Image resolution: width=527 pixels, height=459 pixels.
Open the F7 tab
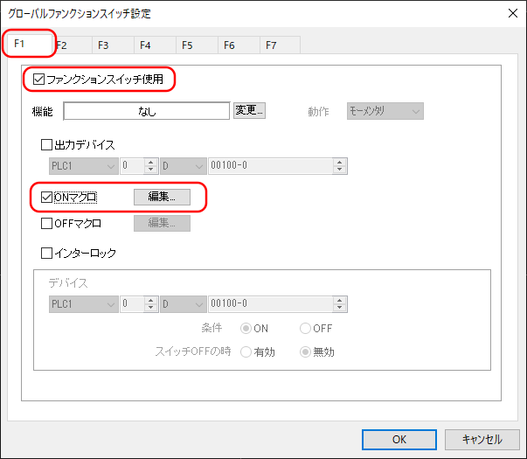271,45
